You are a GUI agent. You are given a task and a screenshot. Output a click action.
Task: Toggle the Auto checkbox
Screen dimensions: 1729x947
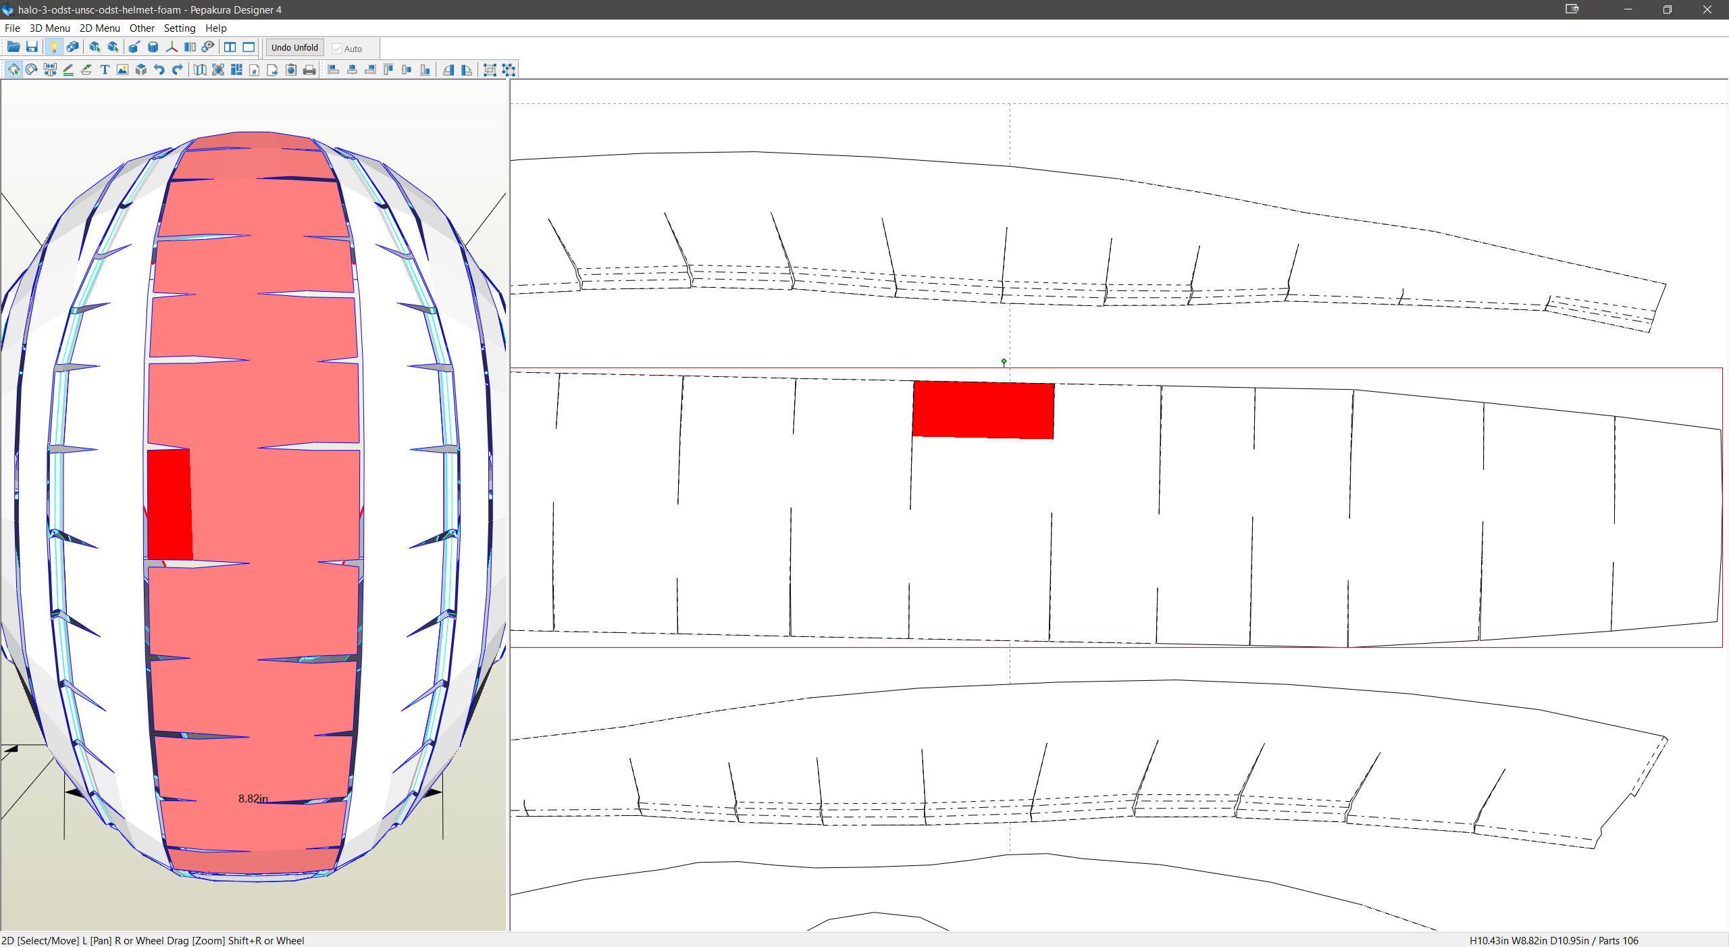(337, 49)
